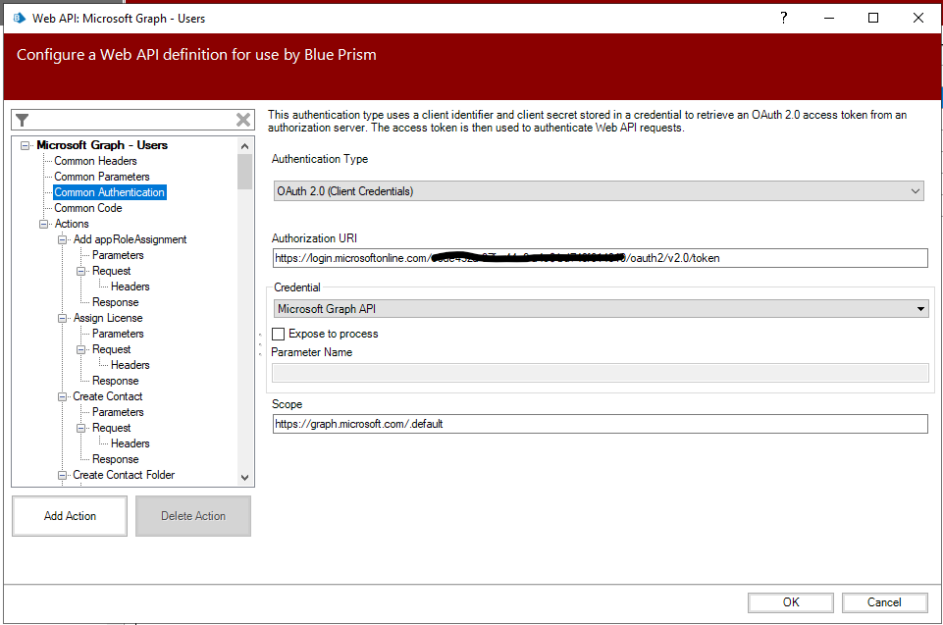Select the Create Contact Folder action
The height and width of the screenshot is (625, 943).
pyautogui.click(x=124, y=475)
